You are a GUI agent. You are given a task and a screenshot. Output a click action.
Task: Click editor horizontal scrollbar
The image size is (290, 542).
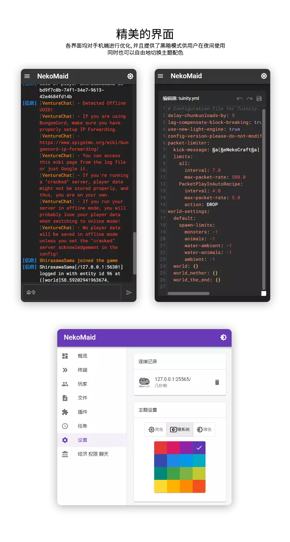[x=189, y=293]
